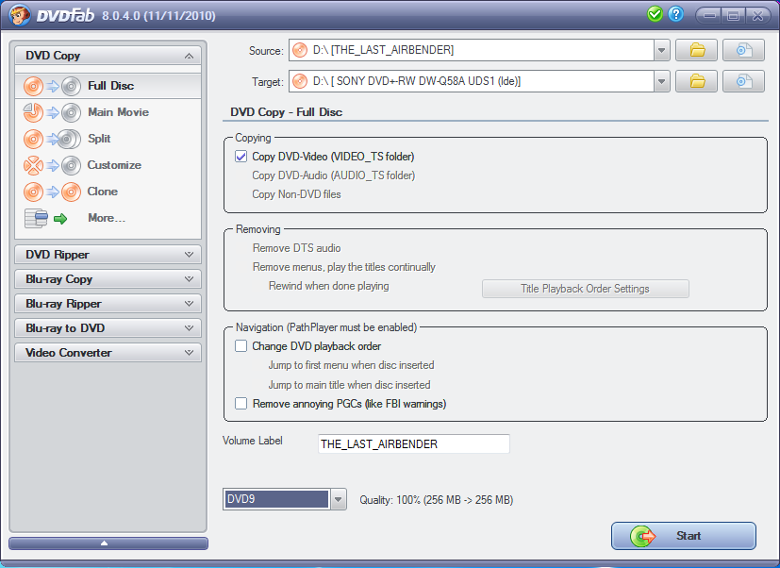Viewport: 780px width, 568px height.
Task: Browse source folder with the folder icon
Action: tap(696, 50)
